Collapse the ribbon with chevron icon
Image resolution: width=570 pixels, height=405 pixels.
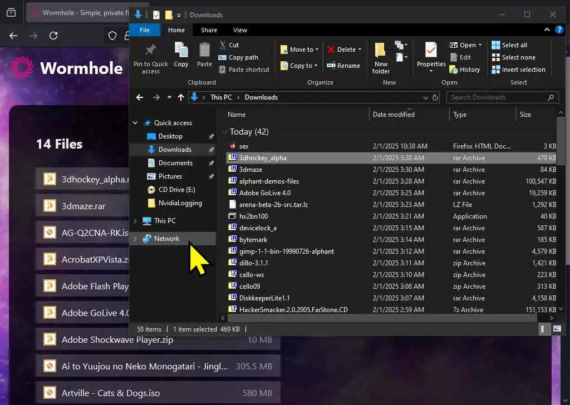coord(547,30)
